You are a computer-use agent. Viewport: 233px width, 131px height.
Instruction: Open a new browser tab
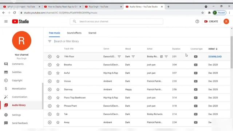tap(168, 7)
